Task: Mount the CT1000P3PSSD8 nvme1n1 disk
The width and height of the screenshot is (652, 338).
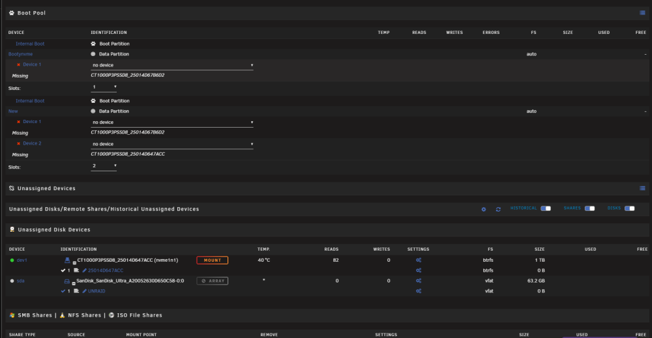Action: (213, 261)
